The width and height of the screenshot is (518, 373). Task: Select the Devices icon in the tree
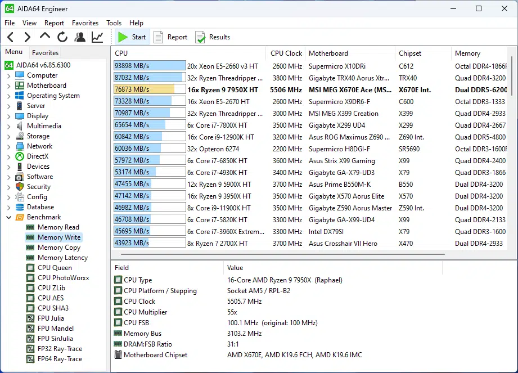(20, 167)
